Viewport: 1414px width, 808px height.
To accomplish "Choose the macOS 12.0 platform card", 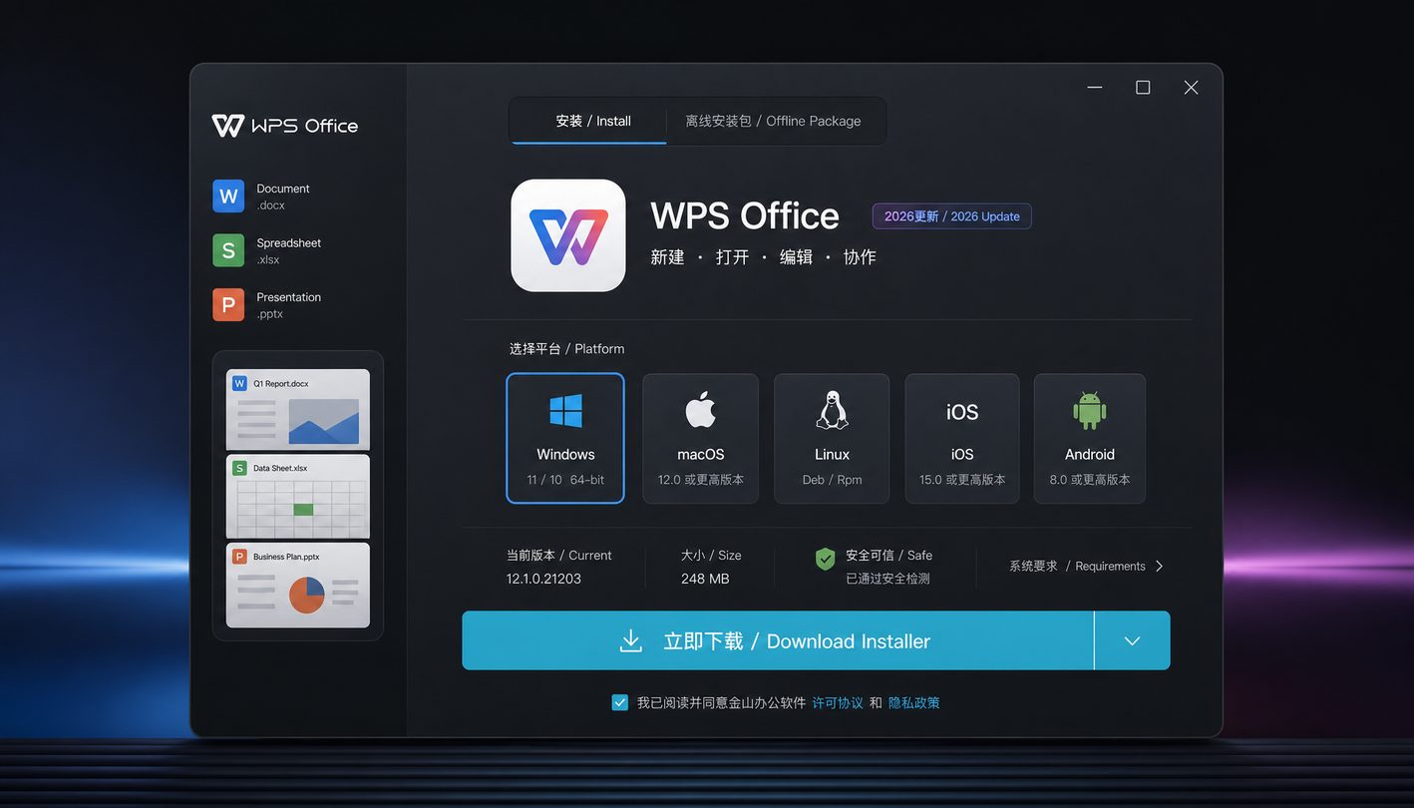I will coord(701,438).
